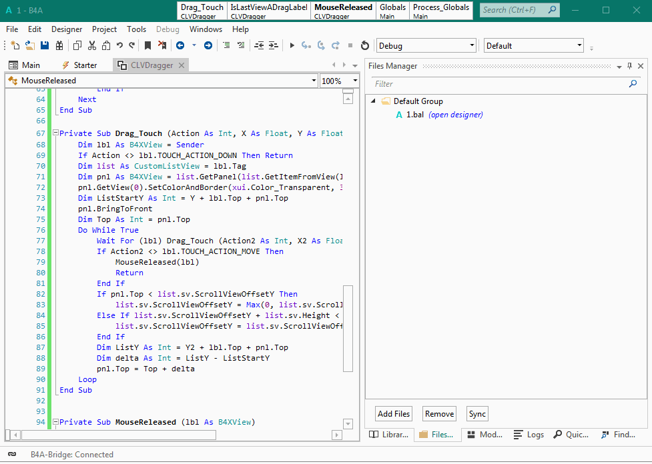Viewport: 652px width, 464px height.
Task: Run the project with the play icon
Action: 292,45
